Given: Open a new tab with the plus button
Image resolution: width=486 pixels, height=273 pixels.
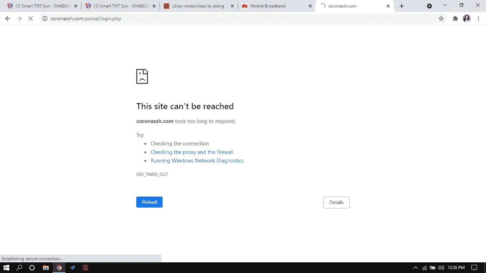Looking at the screenshot, I should pos(402,6).
